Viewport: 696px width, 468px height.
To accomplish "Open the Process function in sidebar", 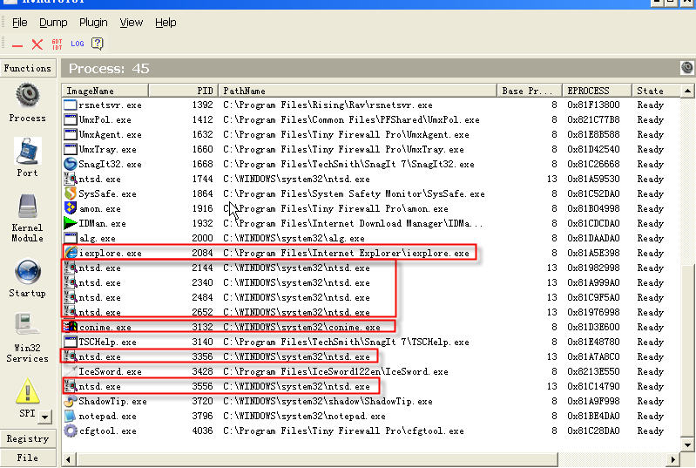I will click(28, 103).
